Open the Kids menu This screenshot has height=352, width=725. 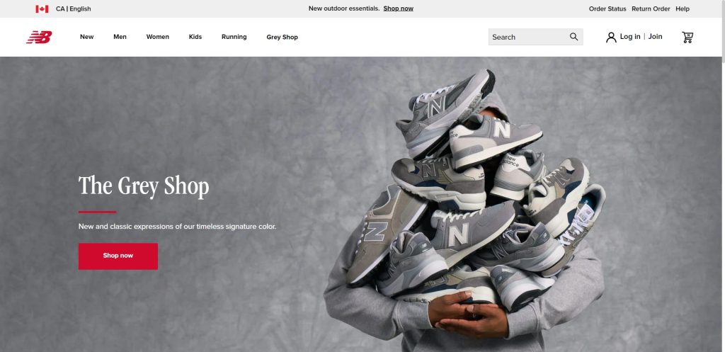(x=195, y=37)
